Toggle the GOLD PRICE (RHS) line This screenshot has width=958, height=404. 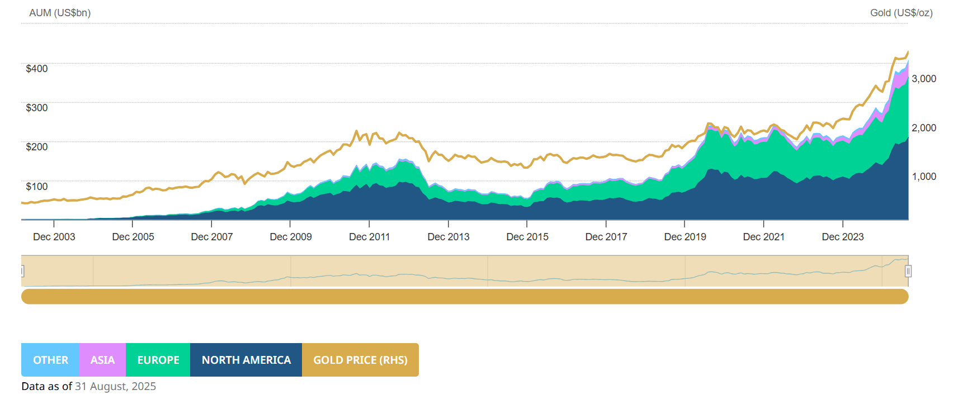(x=360, y=360)
